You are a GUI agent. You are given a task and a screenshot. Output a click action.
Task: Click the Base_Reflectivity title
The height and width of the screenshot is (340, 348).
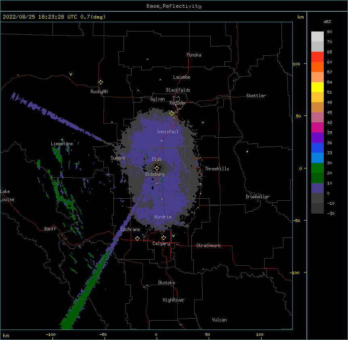click(174, 6)
